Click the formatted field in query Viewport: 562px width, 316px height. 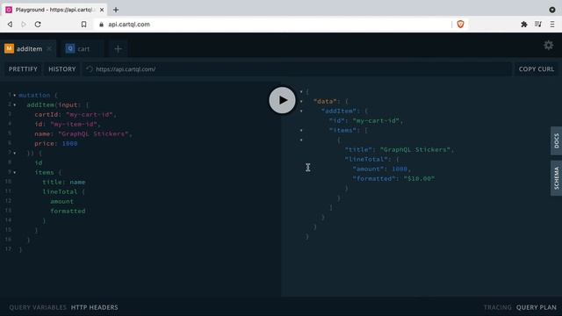point(68,211)
